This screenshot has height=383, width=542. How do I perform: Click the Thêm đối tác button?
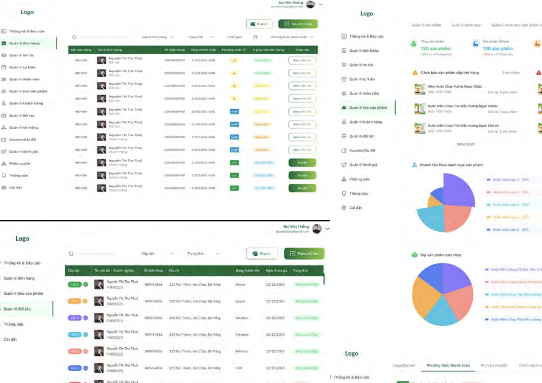pos(304,254)
